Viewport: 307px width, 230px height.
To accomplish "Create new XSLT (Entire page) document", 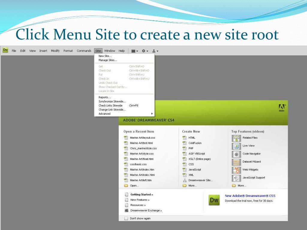I will click(199, 159).
